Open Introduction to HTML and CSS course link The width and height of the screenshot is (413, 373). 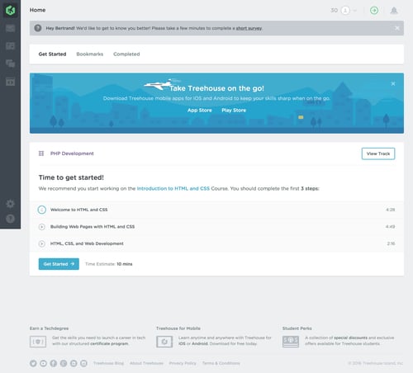[173, 189]
